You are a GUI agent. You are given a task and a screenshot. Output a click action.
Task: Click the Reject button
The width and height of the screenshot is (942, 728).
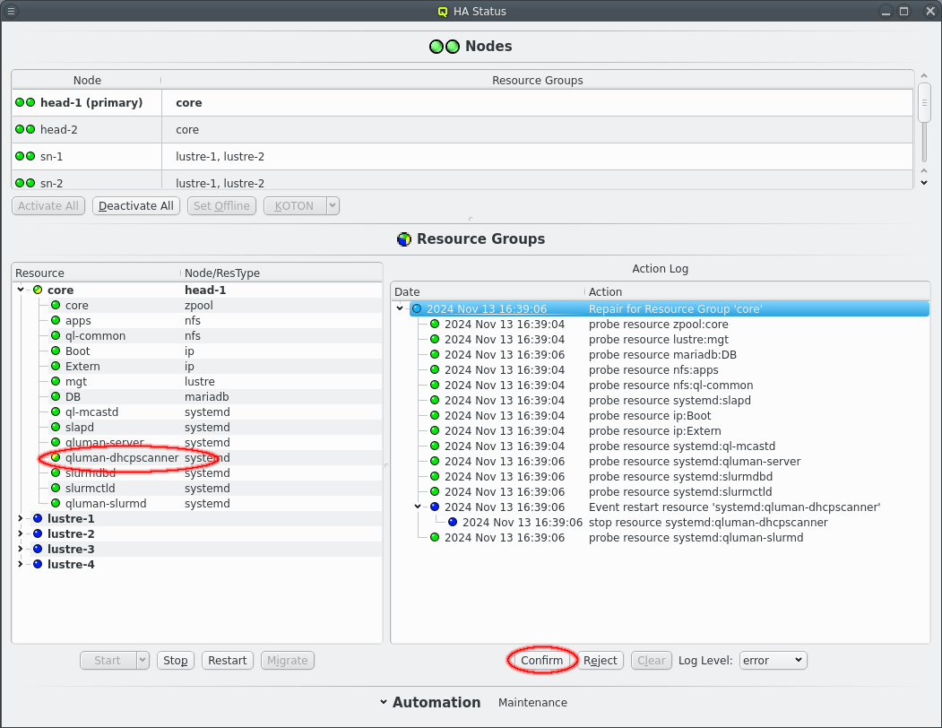coord(601,661)
